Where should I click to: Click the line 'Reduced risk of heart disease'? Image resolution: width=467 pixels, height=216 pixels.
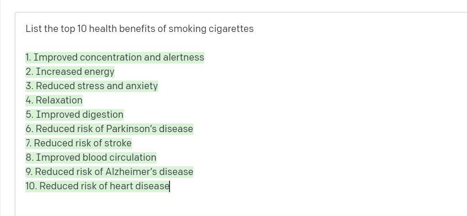click(97, 185)
